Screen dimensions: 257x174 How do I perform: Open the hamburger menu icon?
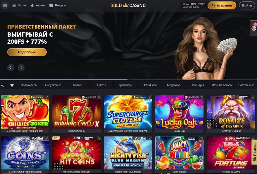[5, 6]
